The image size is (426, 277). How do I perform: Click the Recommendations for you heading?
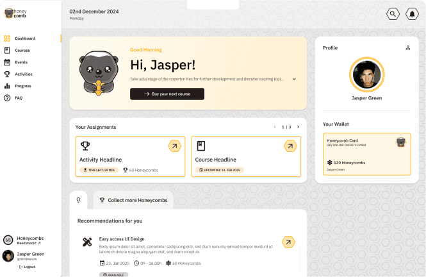(x=110, y=221)
